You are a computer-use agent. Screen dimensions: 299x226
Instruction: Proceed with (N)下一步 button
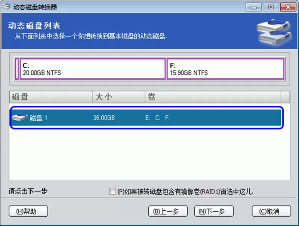(214, 211)
